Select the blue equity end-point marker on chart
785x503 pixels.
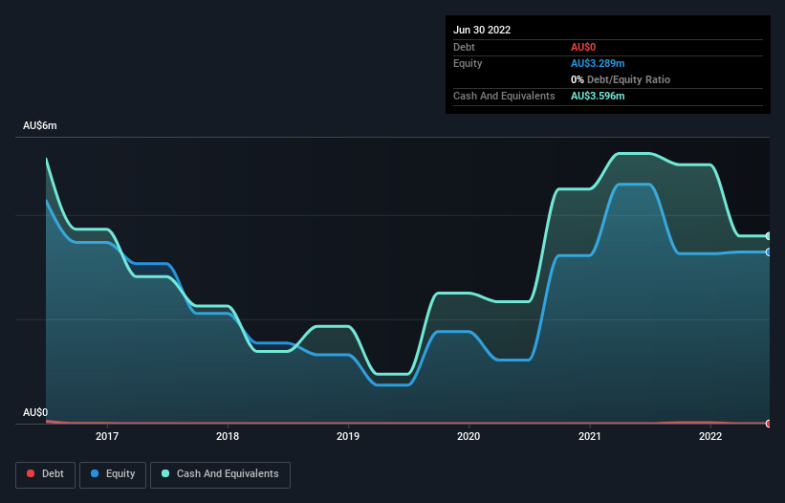pyautogui.click(x=769, y=252)
